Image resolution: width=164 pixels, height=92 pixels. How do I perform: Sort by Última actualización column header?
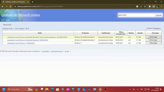point(121,33)
